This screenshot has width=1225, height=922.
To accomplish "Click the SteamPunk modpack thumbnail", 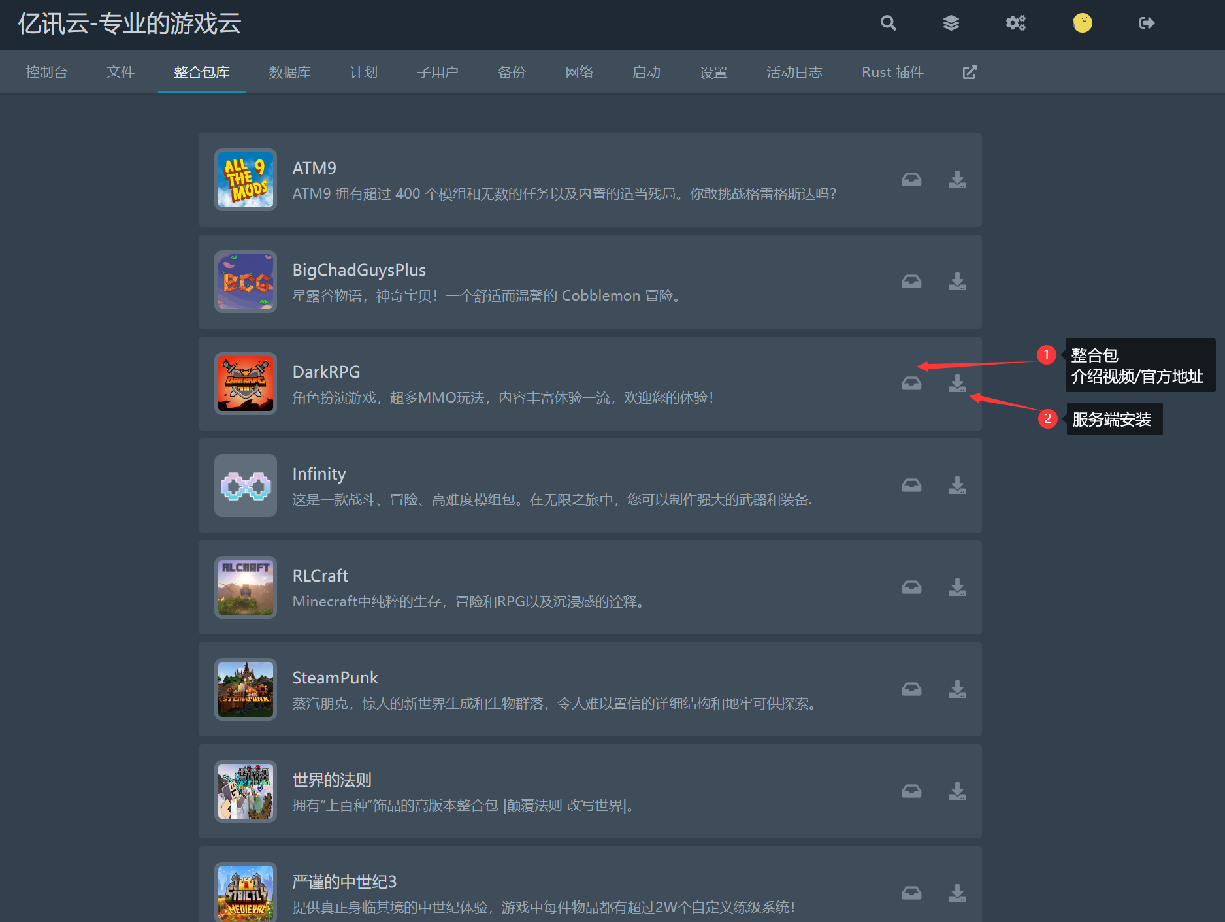I will point(246,689).
